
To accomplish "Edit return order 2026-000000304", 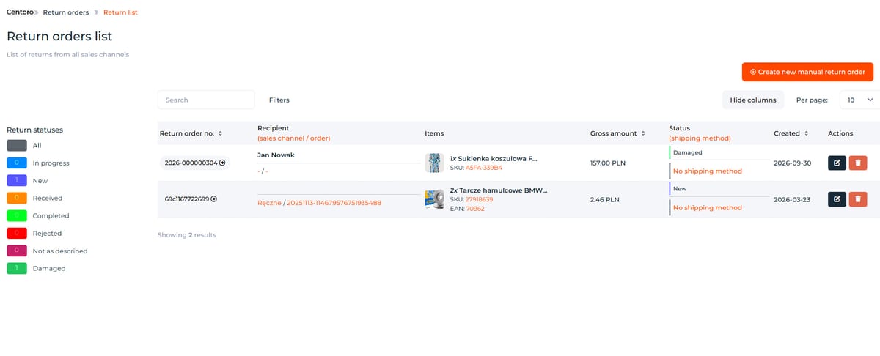I will (837, 163).
